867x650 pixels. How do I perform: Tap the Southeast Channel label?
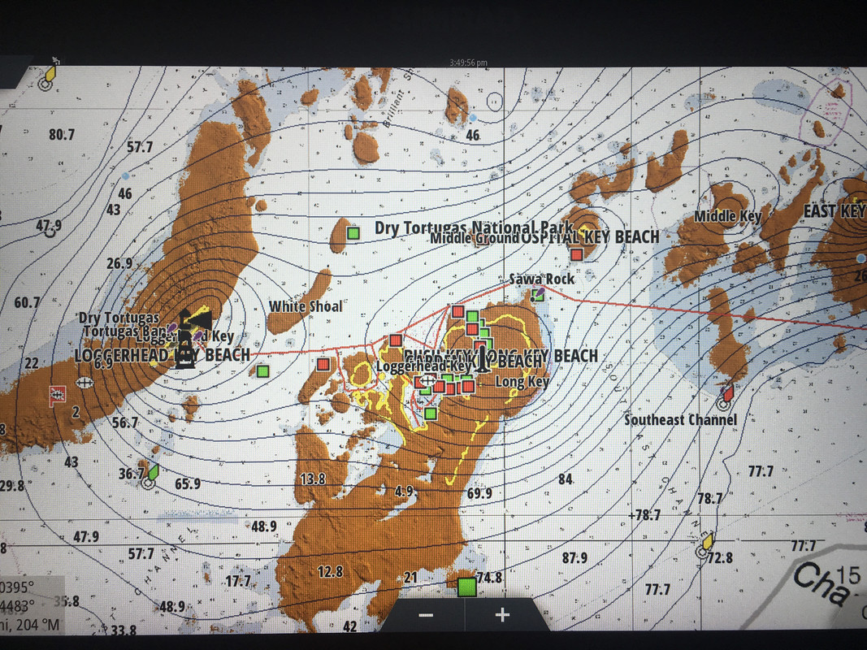pos(681,419)
